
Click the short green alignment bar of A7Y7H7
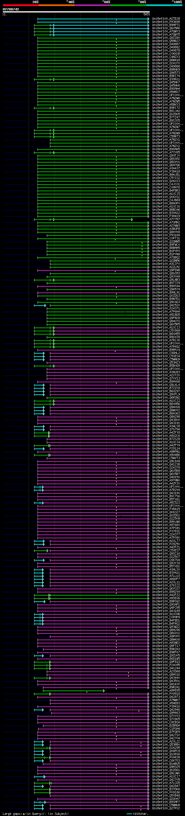(x=84, y=219)
